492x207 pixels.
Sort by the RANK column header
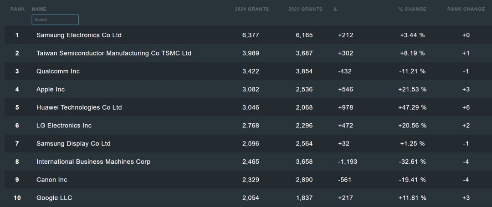tap(18, 9)
